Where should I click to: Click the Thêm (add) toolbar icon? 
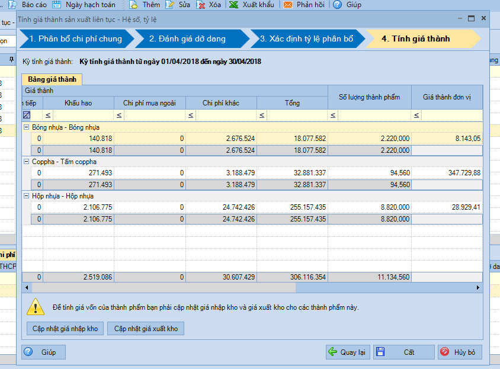coord(134,4)
